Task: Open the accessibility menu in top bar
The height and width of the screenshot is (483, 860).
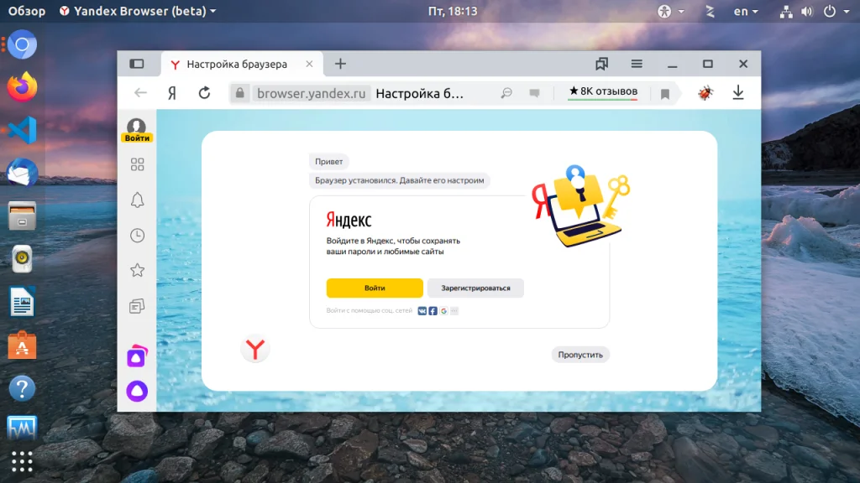Action: [670, 11]
